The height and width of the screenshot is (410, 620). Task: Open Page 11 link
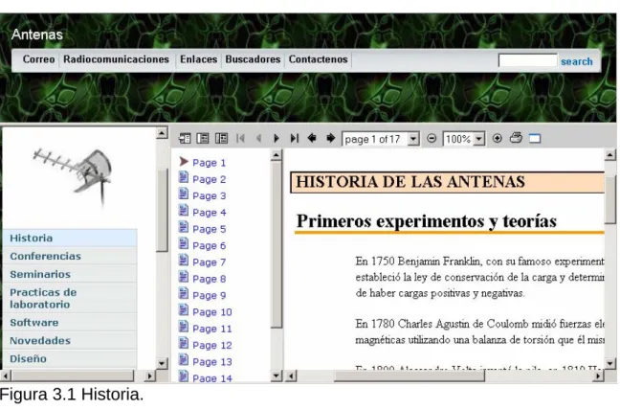click(x=212, y=329)
